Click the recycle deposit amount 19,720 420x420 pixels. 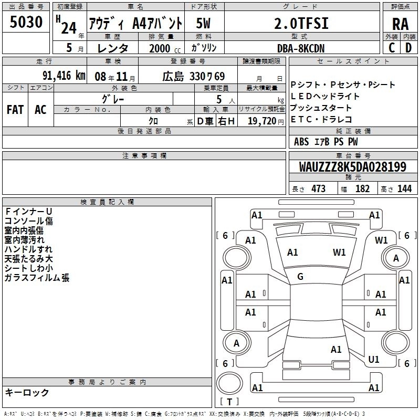pyautogui.click(x=261, y=121)
